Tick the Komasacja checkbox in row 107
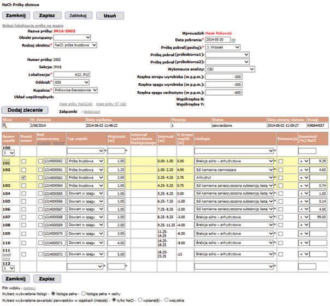This screenshot has width=330, height=306. coord(281,217)
